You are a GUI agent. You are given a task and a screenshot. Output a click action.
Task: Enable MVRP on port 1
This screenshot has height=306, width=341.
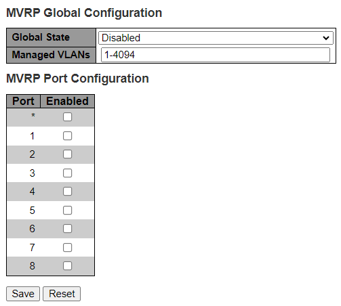click(67, 136)
